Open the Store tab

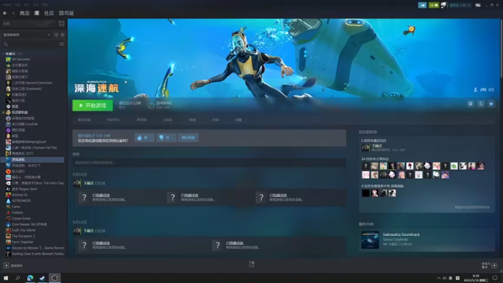click(x=25, y=13)
